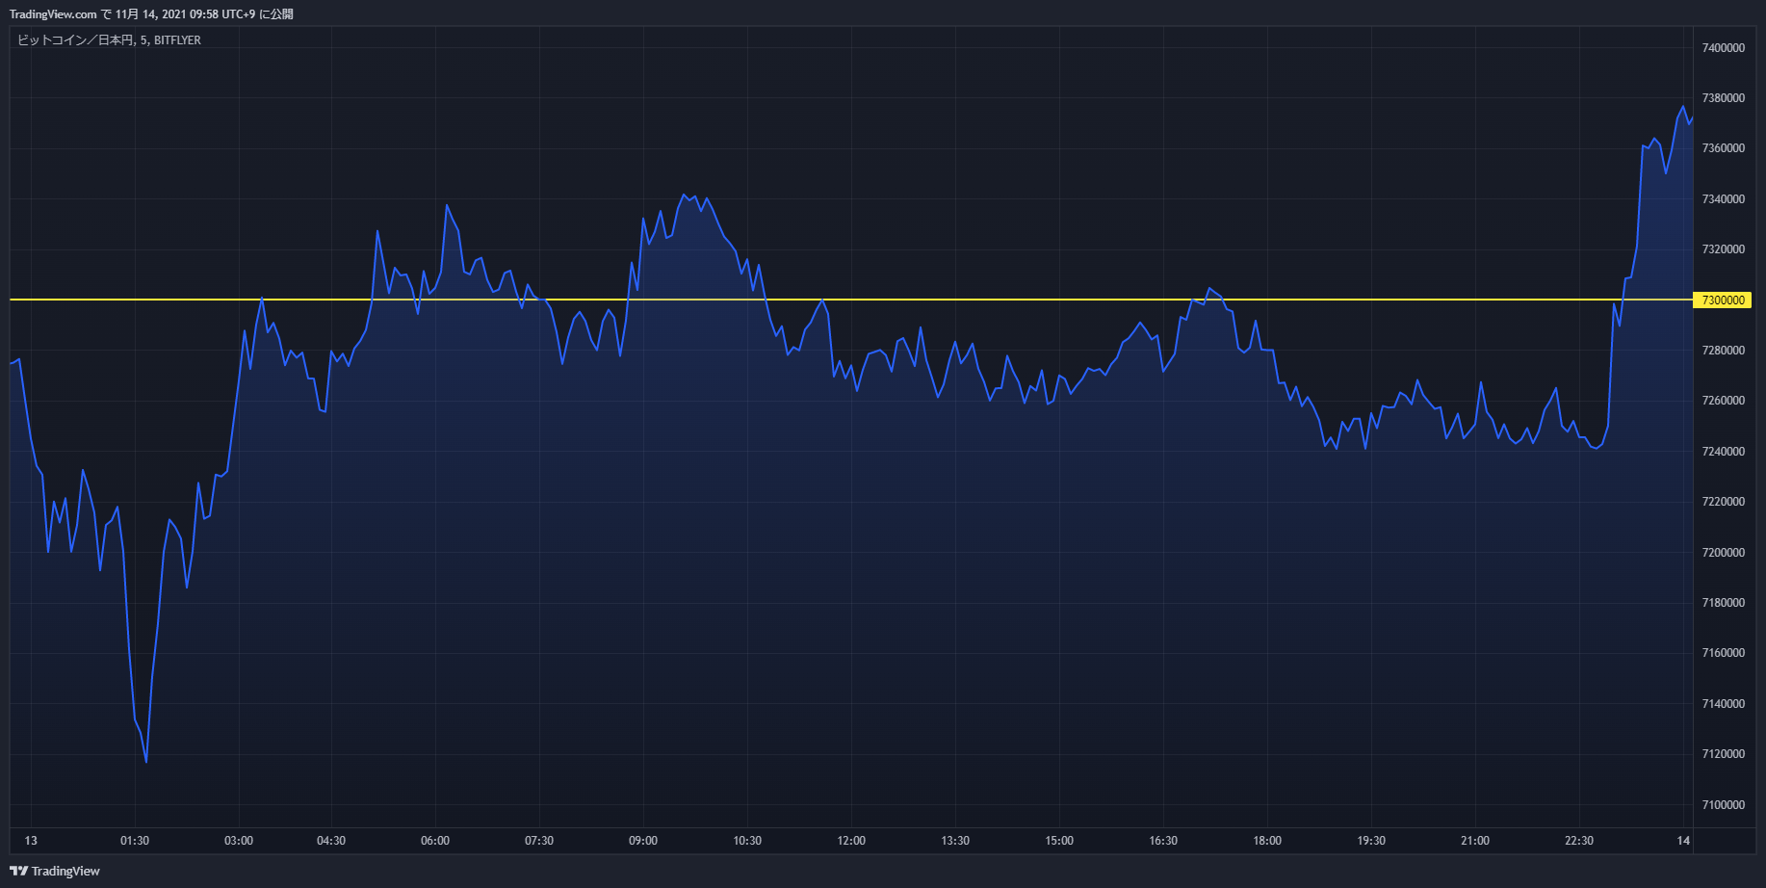1766x888 pixels.
Task: Click the 7320000 price axis label
Action: pos(1723,249)
